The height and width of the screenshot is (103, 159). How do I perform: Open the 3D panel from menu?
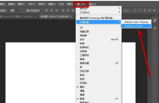(x=99, y=28)
